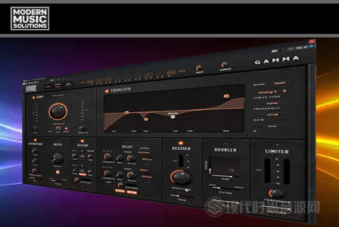The width and height of the screenshot is (339, 227).
Task: Open the Curve Type value dropdown
Action: (272, 103)
